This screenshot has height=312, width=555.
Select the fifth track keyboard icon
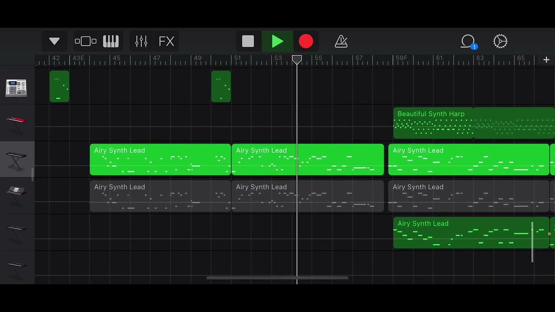[16, 232]
